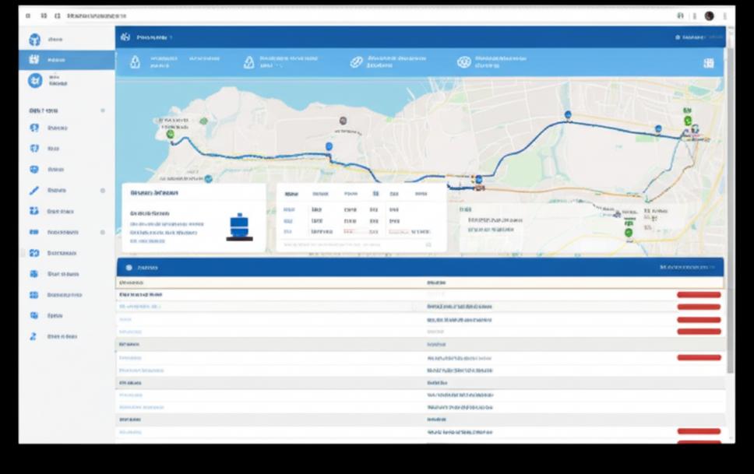The image size is (754, 474).
Task: Click the grey marker pin on the map
Action: pos(342,121)
